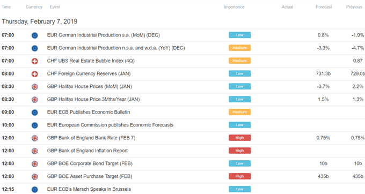Open GBP Halifax House Prices (MoM) event

[x=90, y=86]
